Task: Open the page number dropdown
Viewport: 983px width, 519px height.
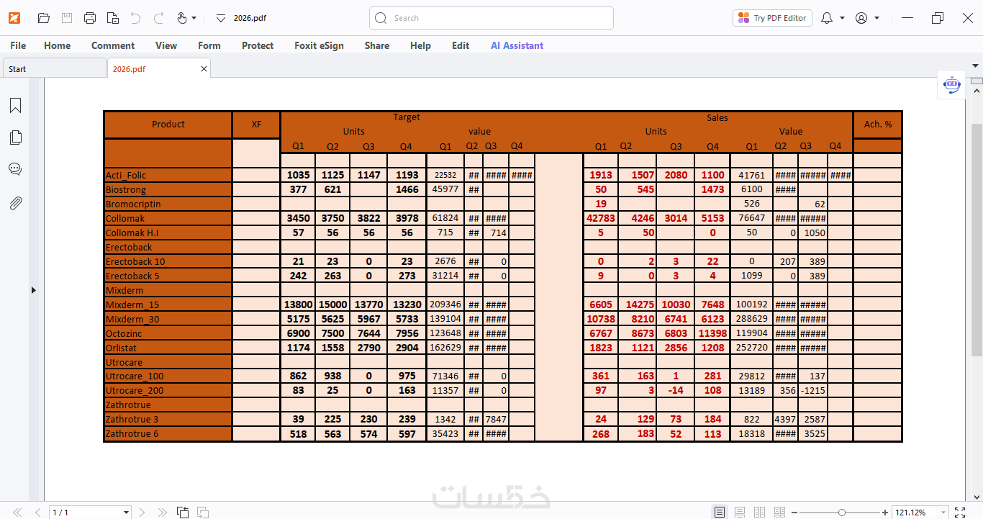Action: [127, 513]
